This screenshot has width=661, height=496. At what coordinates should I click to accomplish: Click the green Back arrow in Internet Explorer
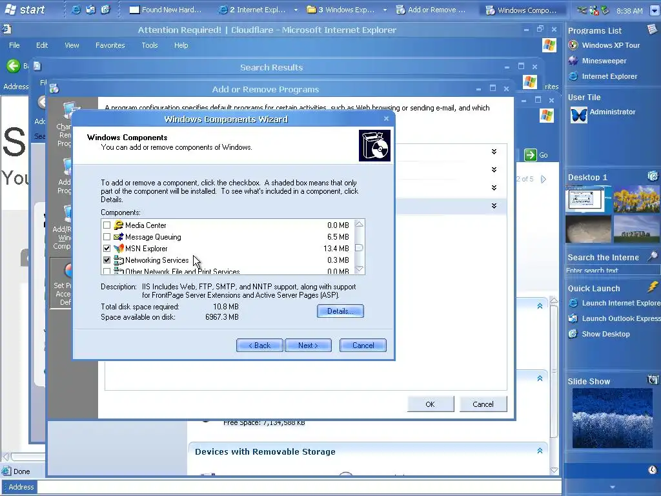[x=13, y=66]
